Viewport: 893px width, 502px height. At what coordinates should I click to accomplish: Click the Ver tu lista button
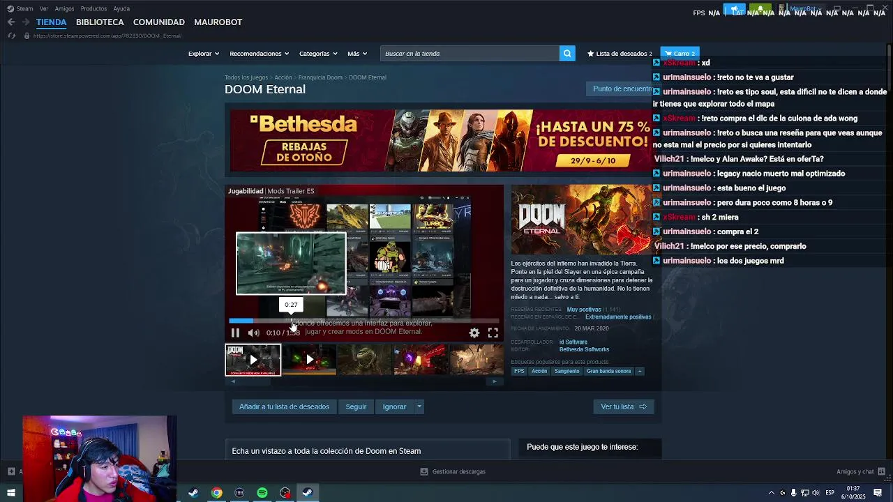click(624, 406)
